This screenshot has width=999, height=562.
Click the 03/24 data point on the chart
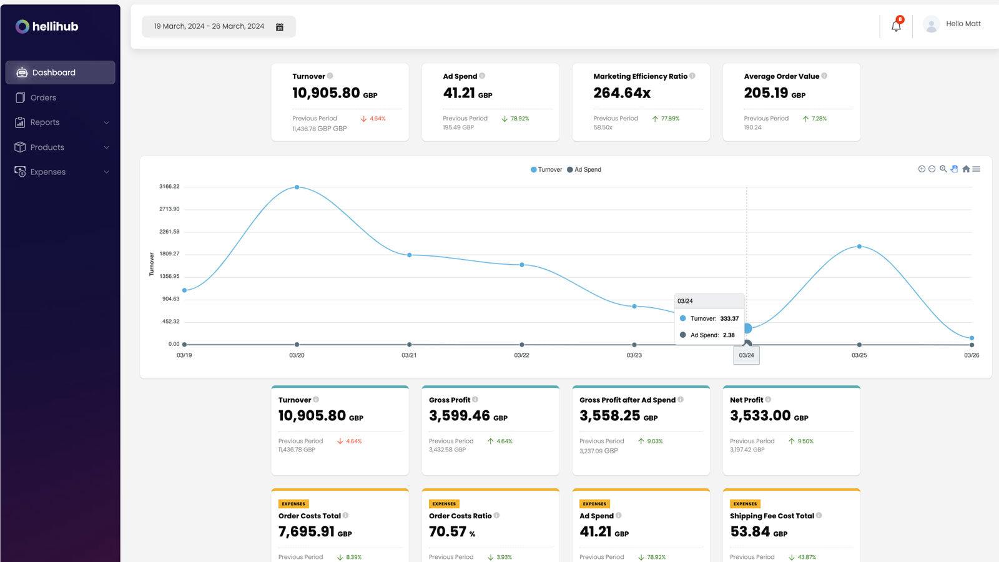pyautogui.click(x=747, y=327)
